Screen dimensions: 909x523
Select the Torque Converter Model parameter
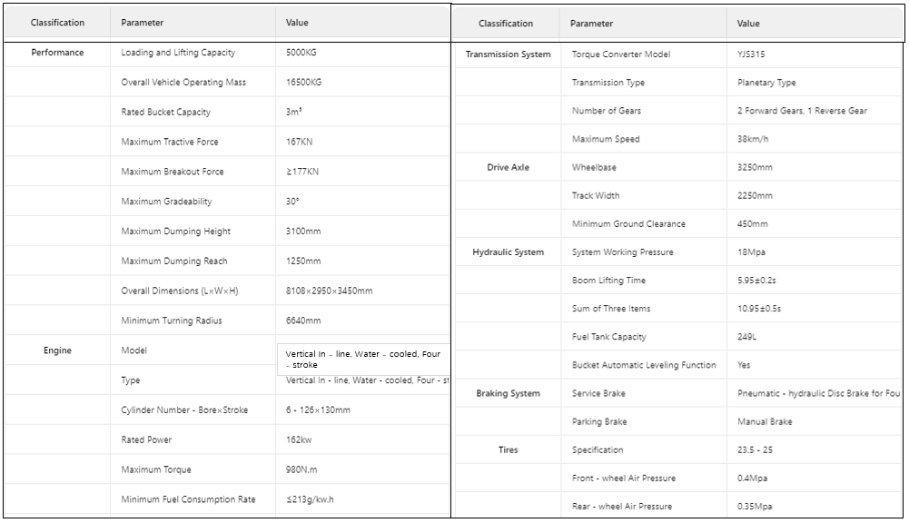[x=619, y=54]
